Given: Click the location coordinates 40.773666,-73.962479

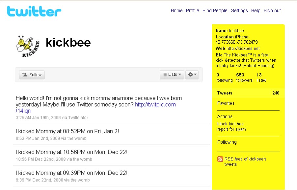Looking at the screenshot, I should pyautogui.click(x=236, y=42).
